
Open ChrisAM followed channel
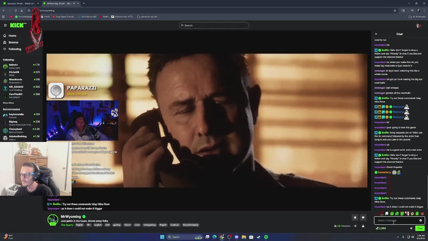[x=21, y=73]
